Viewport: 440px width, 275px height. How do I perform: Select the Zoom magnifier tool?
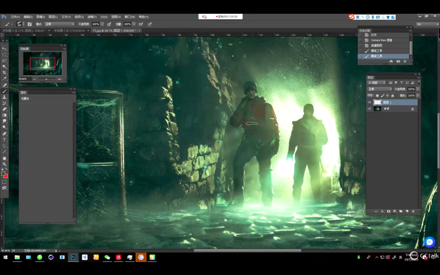coord(5,164)
